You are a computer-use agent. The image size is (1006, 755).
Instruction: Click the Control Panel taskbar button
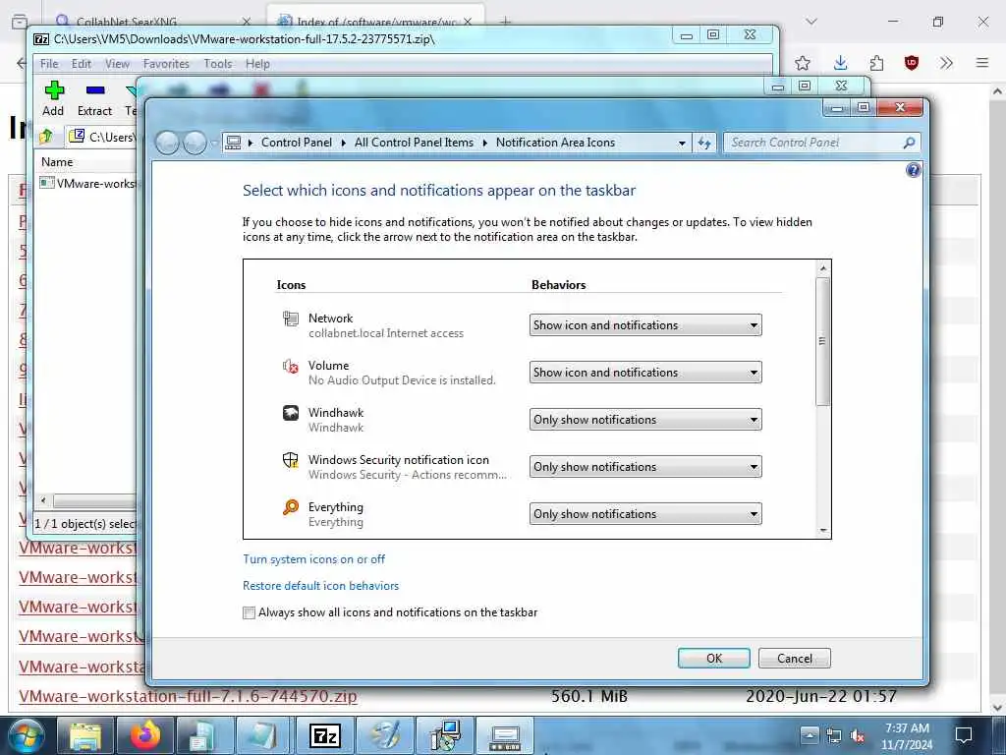click(505, 735)
